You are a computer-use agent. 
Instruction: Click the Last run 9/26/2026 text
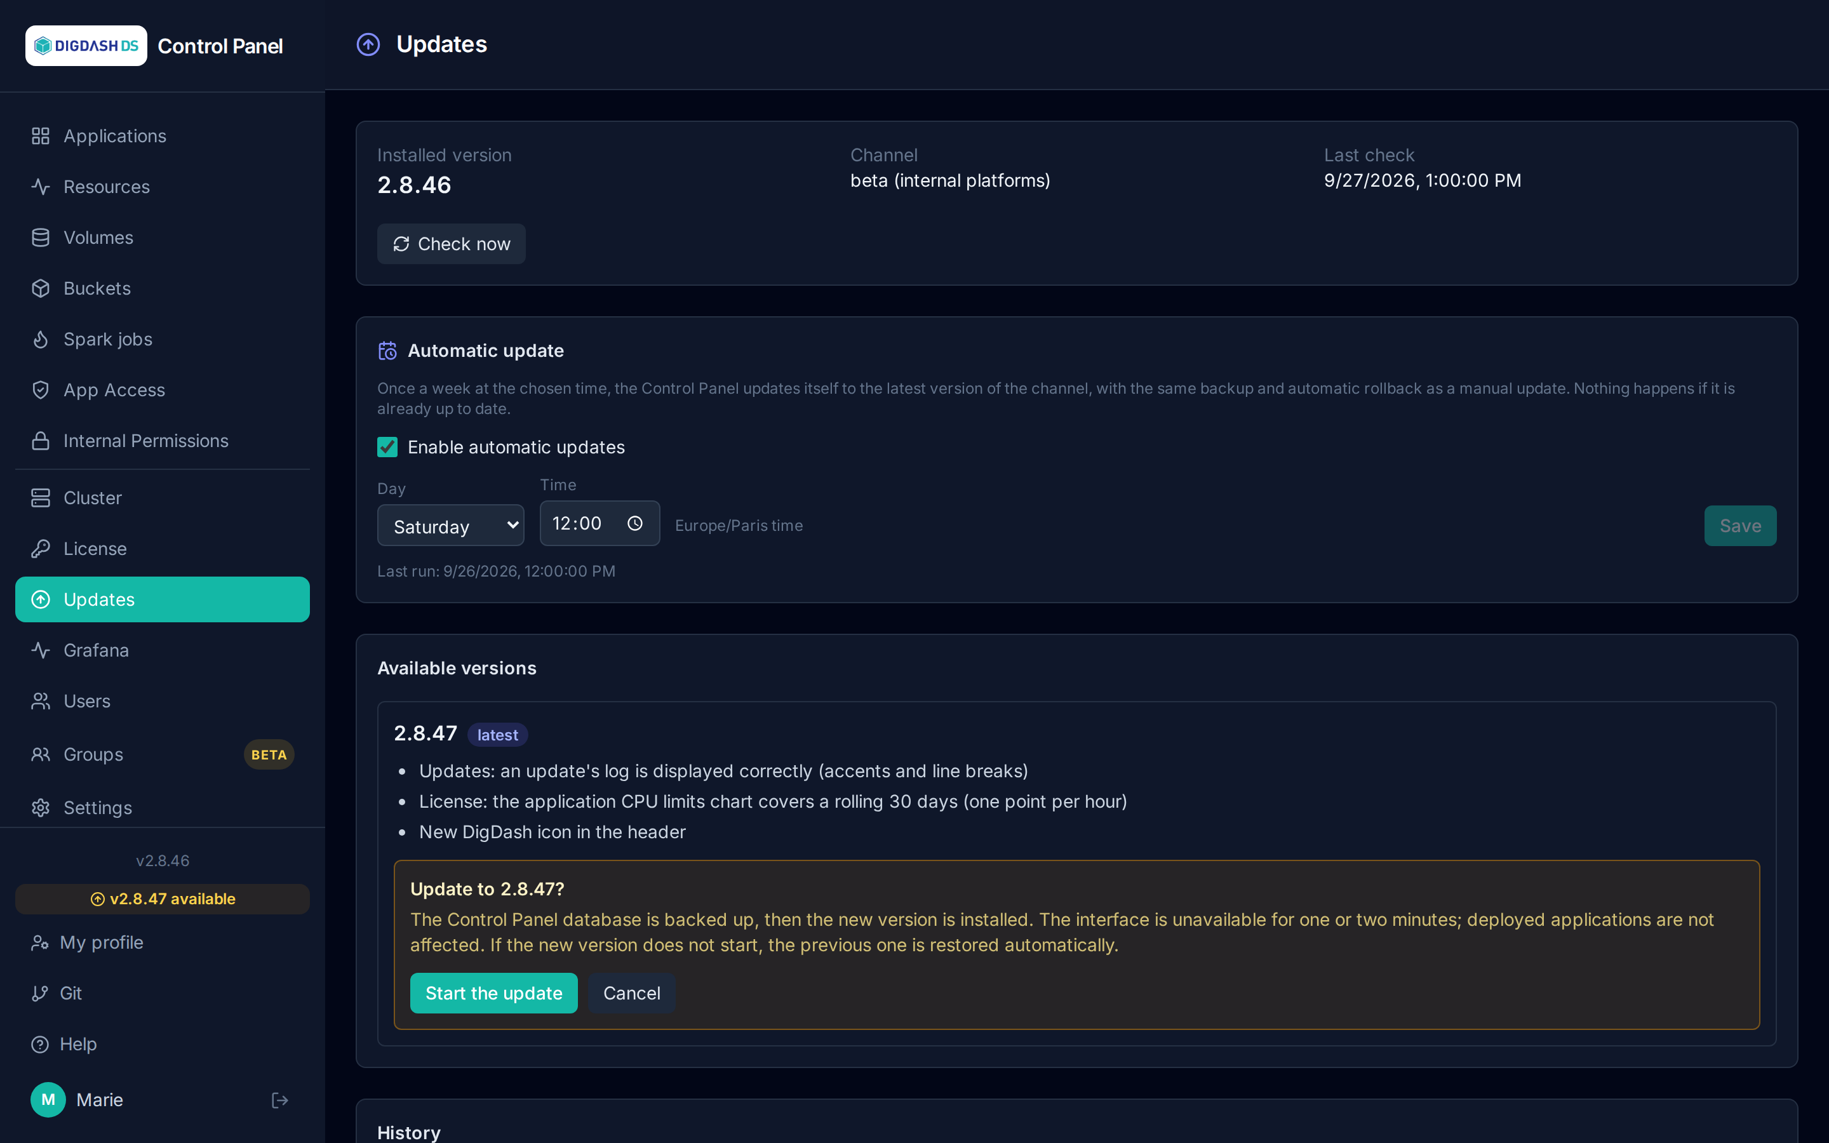[x=497, y=571]
